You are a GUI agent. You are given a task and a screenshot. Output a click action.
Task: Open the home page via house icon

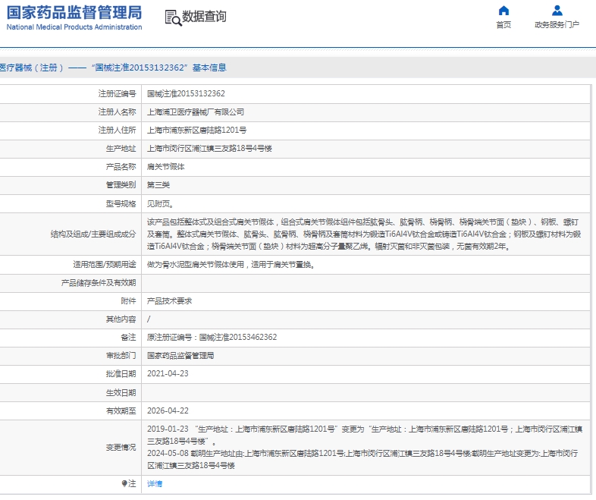click(503, 11)
